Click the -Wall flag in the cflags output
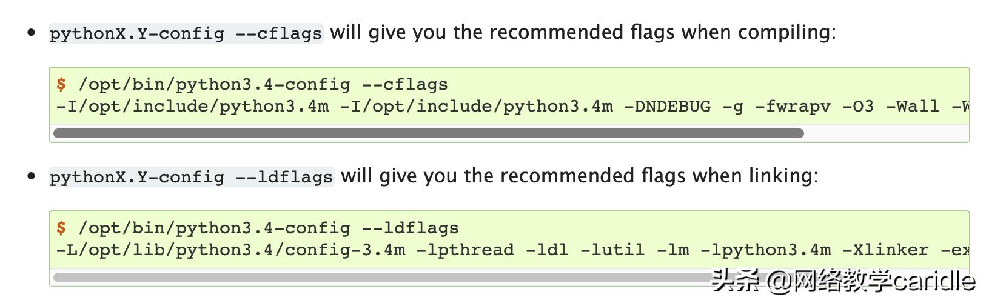Screen dimensions: 986x303 pyautogui.click(x=913, y=107)
